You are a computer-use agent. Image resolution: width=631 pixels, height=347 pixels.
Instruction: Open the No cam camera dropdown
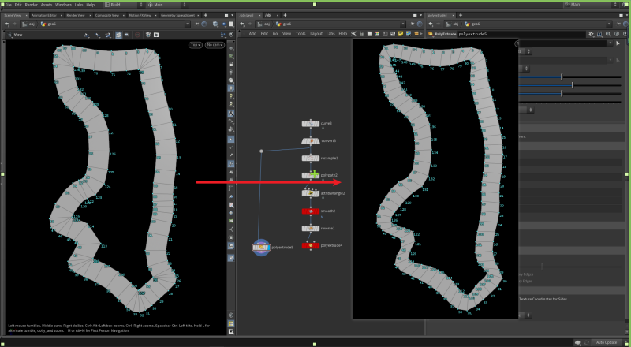214,45
